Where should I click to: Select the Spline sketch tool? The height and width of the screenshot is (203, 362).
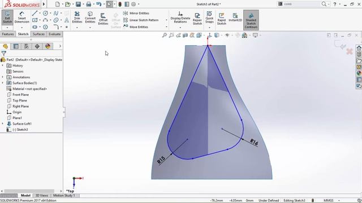click(56, 14)
